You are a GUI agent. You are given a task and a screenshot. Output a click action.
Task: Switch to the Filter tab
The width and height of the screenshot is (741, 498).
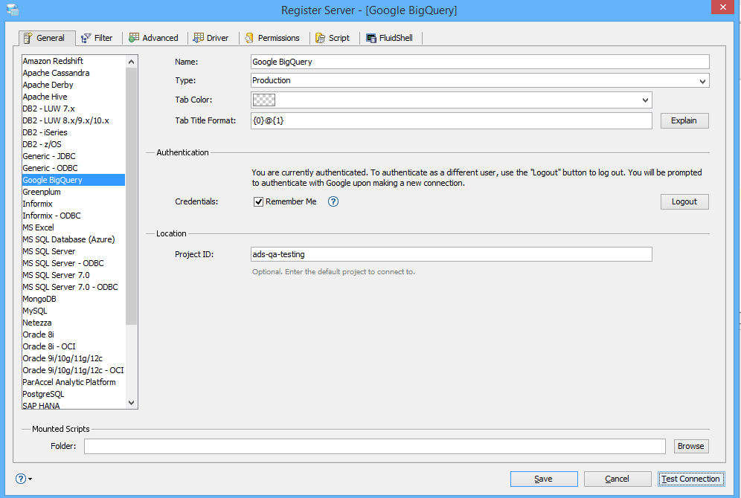coord(97,38)
